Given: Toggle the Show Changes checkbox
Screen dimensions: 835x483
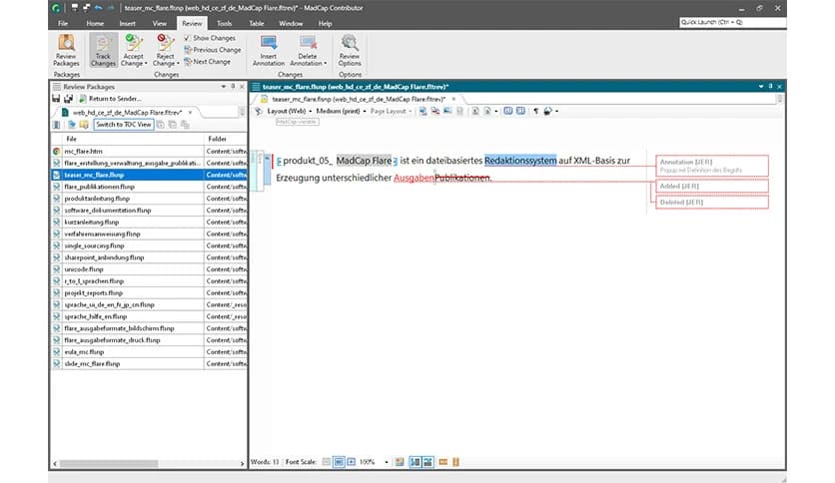Looking at the screenshot, I should pyautogui.click(x=187, y=38).
